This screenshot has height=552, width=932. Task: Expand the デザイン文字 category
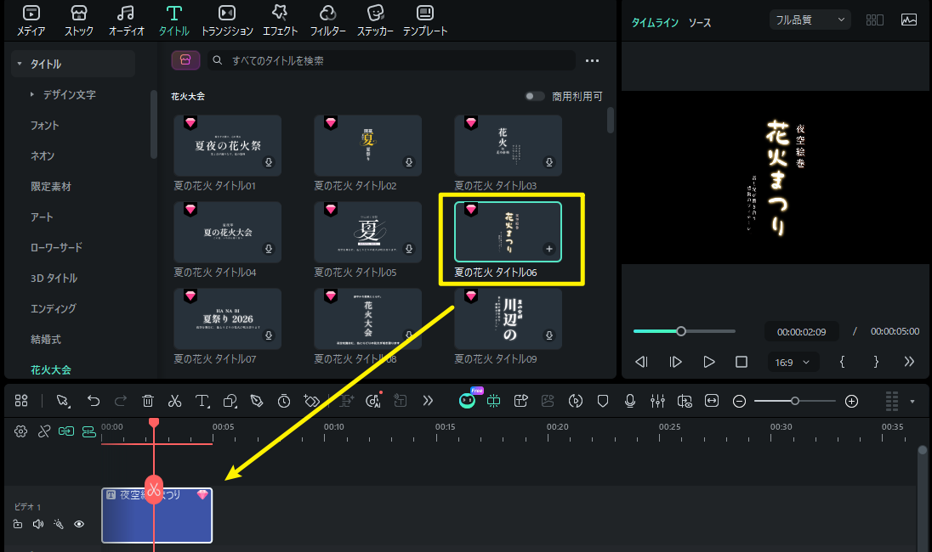coord(69,94)
